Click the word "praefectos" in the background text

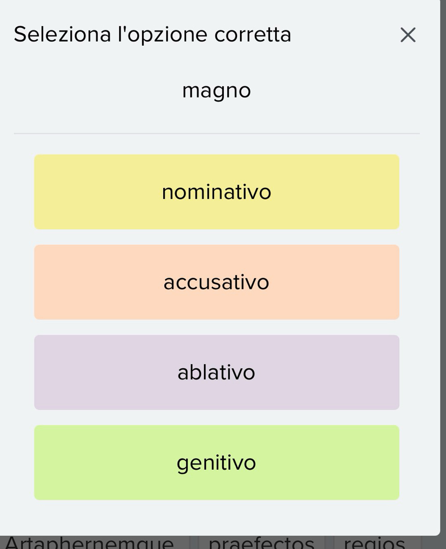click(261, 542)
